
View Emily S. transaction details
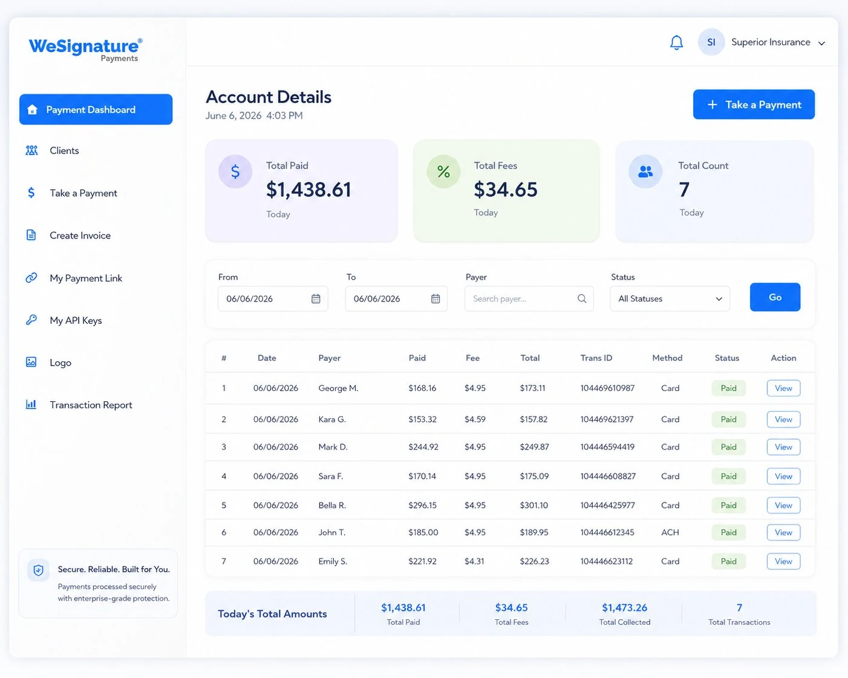[x=783, y=561]
